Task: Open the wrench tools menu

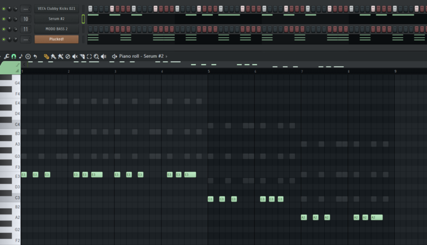Action: point(6,57)
